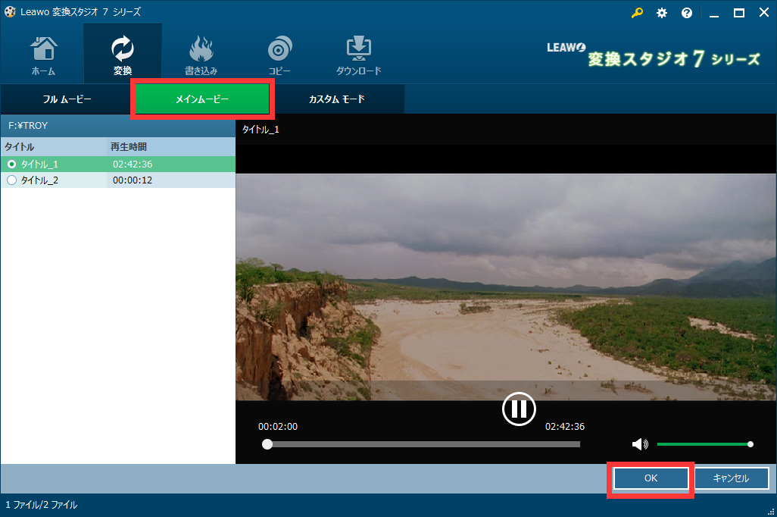Select the タイトル_2 radio button

click(11, 180)
